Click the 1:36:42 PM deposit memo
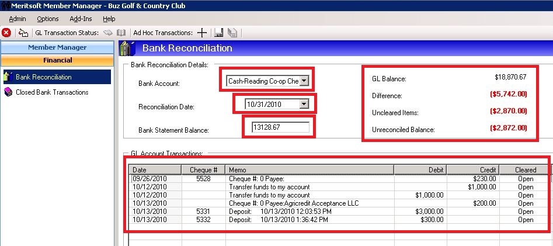The image size is (553, 246). [279, 220]
